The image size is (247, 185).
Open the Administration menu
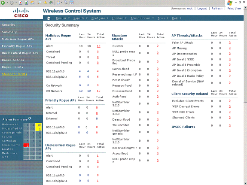click(x=140, y=18)
